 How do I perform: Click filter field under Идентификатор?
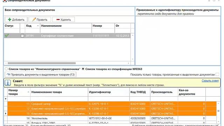109,99
